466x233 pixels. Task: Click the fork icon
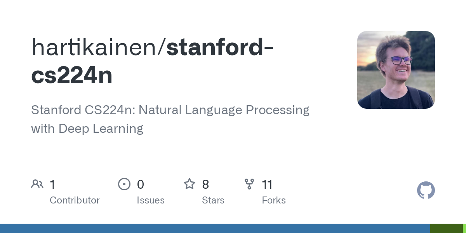[x=249, y=184]
